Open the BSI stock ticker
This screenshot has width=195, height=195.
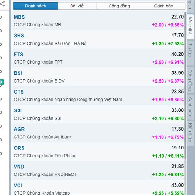tap(18, 73)
